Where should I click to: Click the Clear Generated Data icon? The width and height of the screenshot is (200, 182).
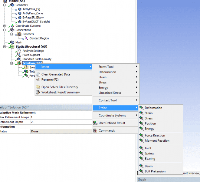point(38,74)
